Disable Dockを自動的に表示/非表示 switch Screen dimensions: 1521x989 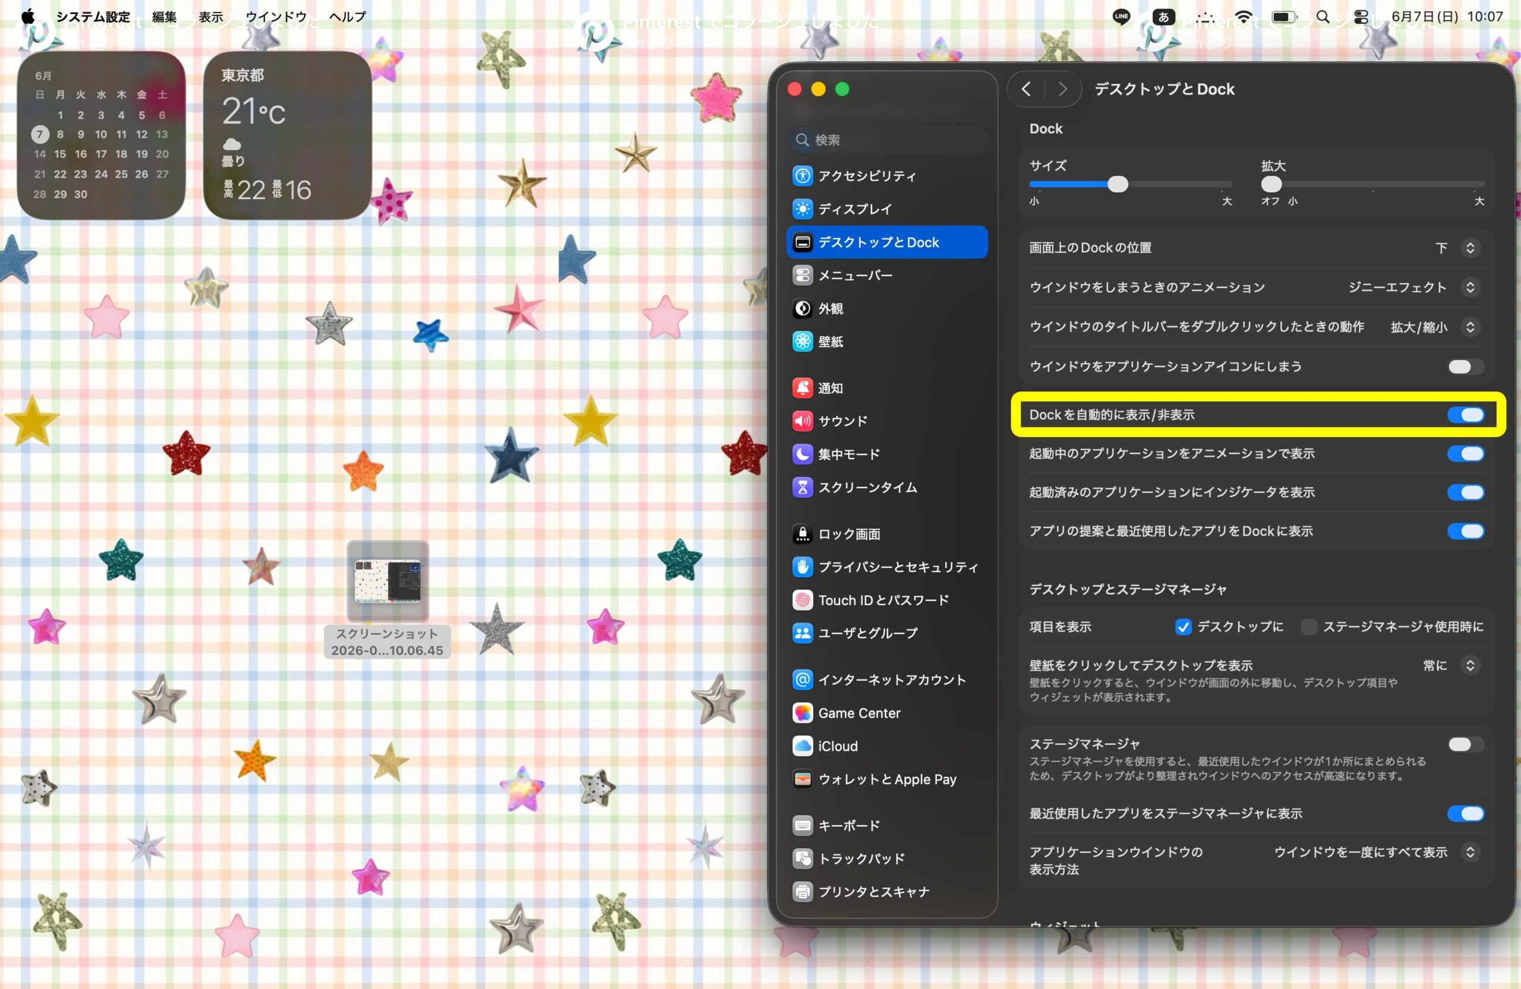[1465, 415]
